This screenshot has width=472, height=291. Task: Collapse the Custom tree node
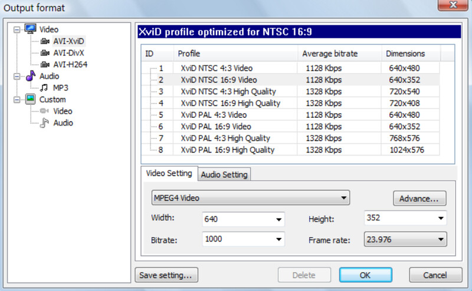tap(17, 100)
